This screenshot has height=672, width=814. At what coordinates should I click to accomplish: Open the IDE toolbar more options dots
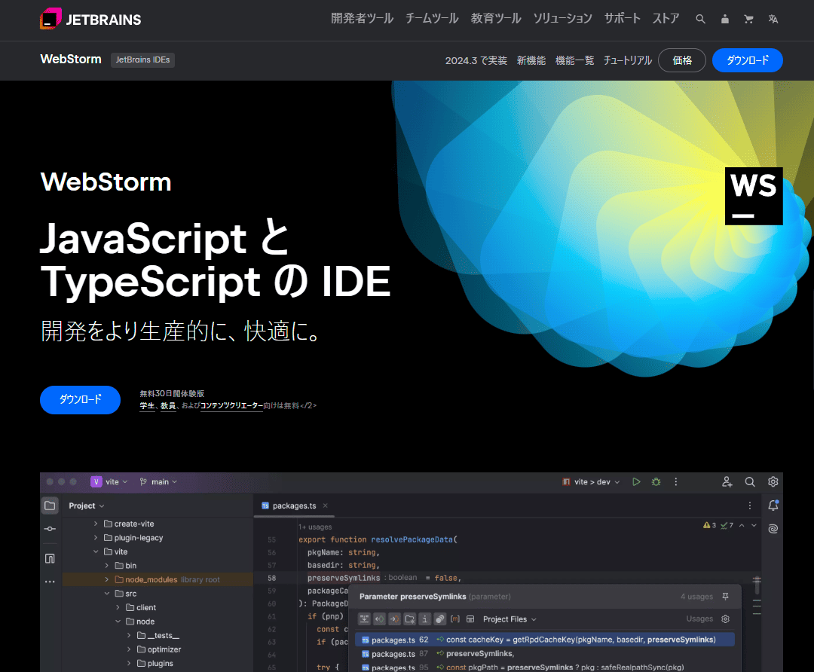[x=675, y=481]
